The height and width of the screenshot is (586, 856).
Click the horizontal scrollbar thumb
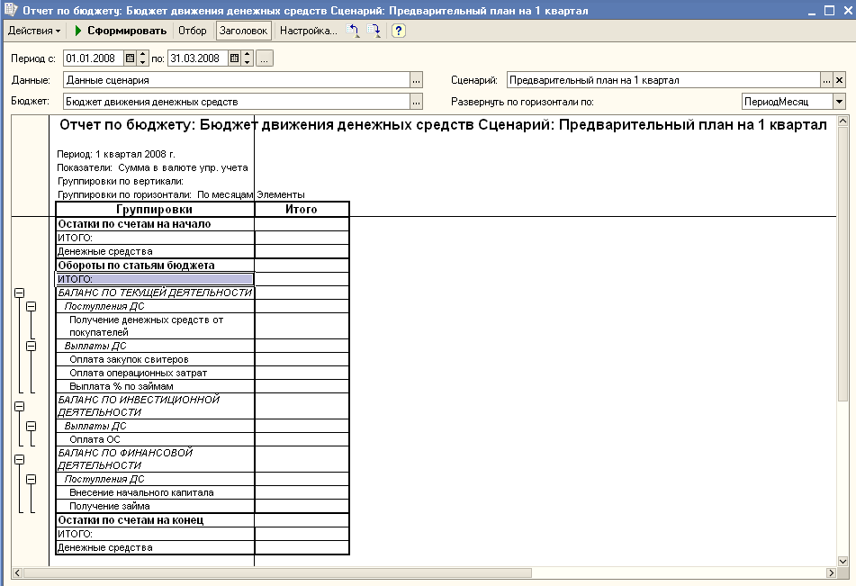(277, 572)
